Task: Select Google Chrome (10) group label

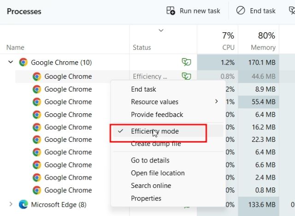Action: 61,63
